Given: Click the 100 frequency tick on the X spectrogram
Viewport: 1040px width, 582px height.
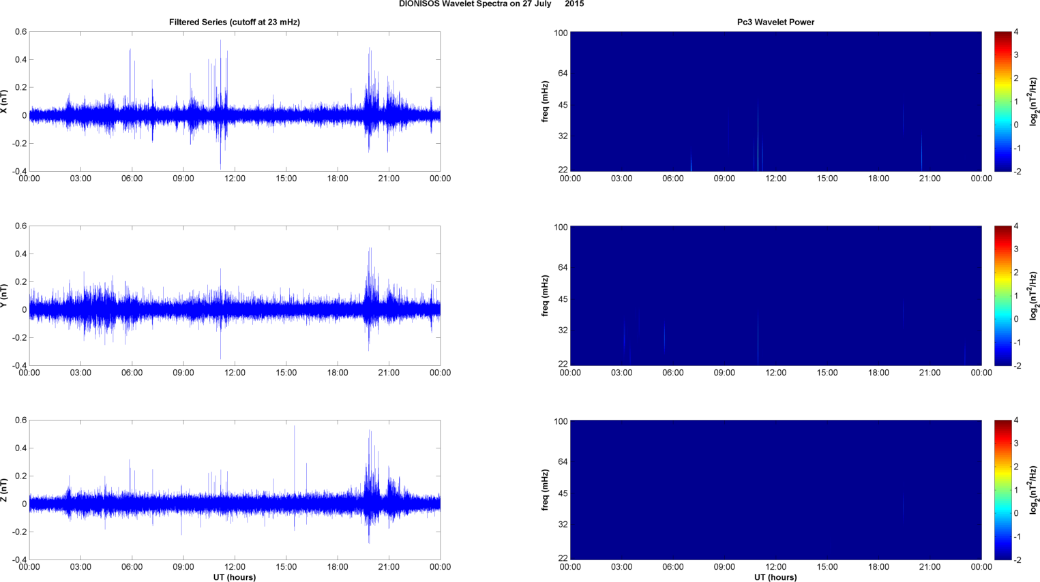Looking at the screenshot, I should (561, 33).
